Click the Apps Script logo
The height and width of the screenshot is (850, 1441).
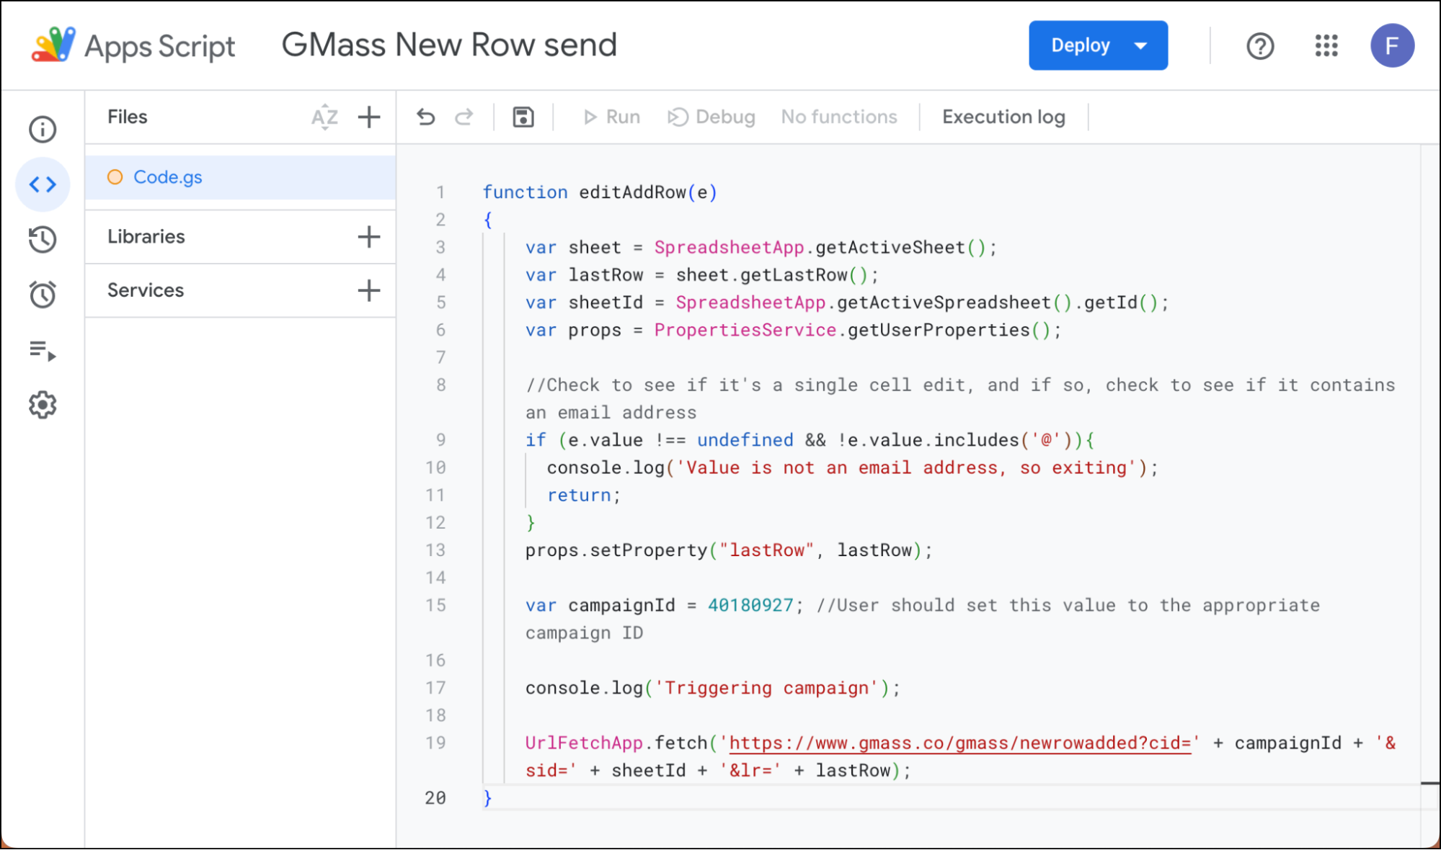(x=53, y=45)
